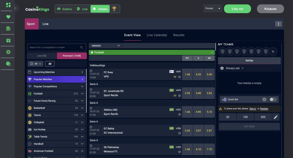Open the three-dot options menu
The image size is (293, 158).
[278, 24]
